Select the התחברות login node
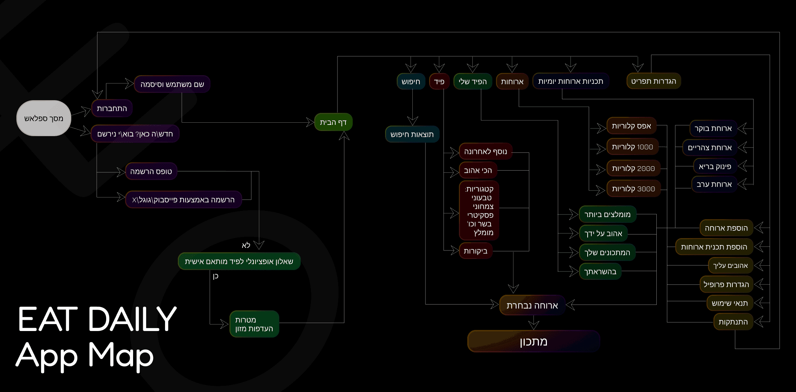Screen dimensions: 796x392 click(x=112, y=109)
